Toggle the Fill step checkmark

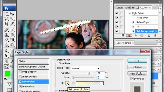click(117, 27)
